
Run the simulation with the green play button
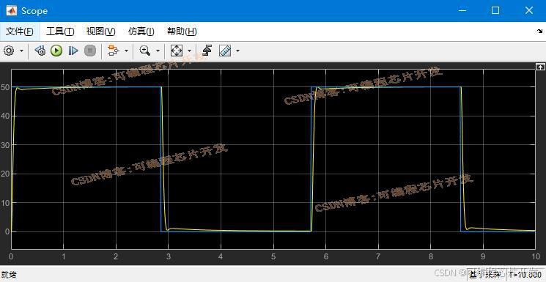tap(56, 51)
